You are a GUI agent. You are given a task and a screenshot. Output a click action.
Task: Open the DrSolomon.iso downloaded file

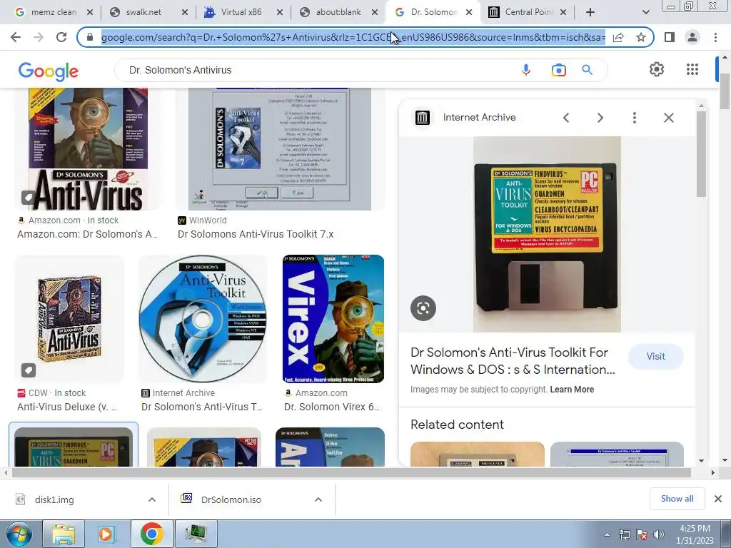point(231,499)
